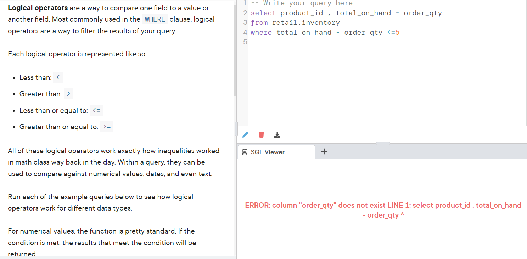Click 'Less than or equal to:' bullet
Image resolution: width=527 pixels, height=259 pixels.
54,110
